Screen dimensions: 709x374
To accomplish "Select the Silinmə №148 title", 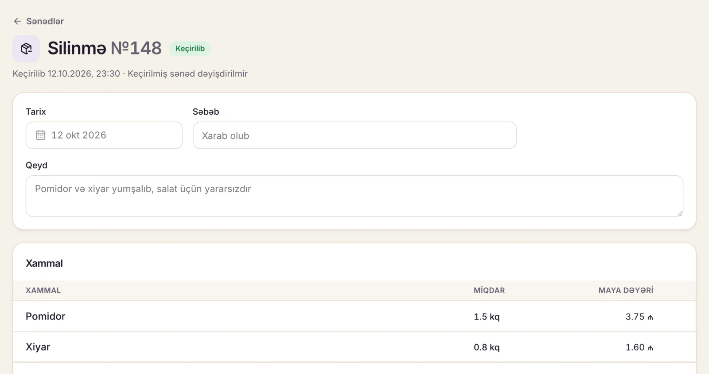I will 105,48.
